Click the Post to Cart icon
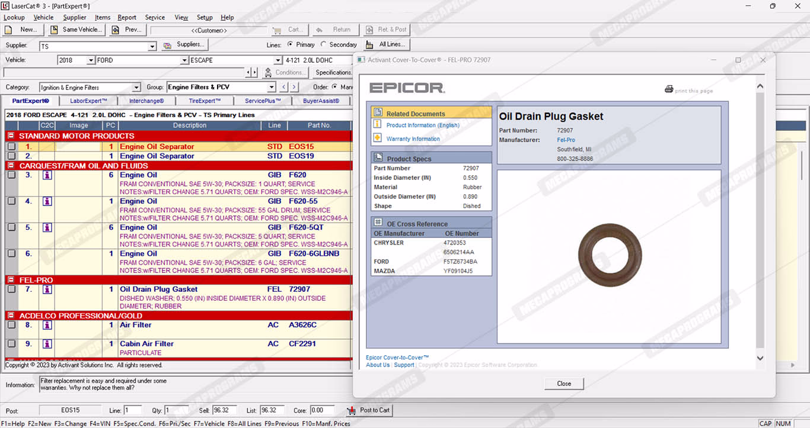The image size is (810, 428). tap(352, 410)
